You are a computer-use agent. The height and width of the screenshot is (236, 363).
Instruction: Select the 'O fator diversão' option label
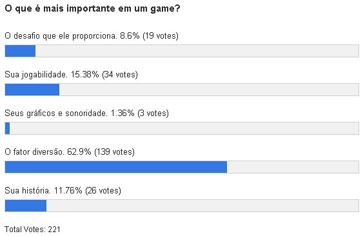34,152
